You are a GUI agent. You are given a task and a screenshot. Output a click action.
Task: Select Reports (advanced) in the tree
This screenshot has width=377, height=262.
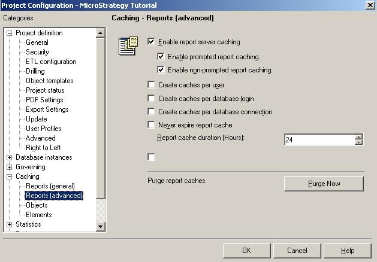[54, 196]
